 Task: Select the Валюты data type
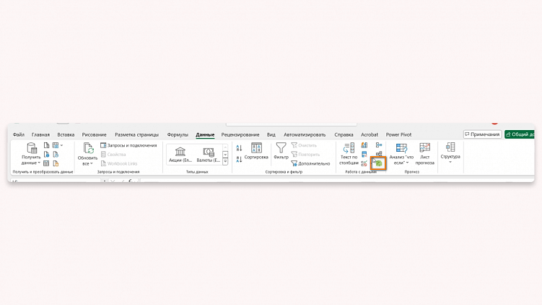(208, 155)
